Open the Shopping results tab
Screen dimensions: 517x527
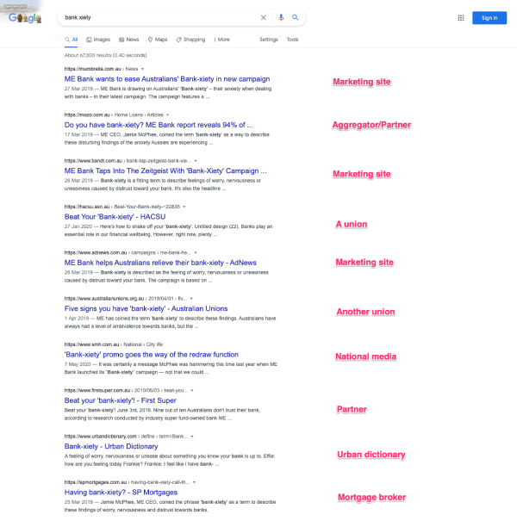tap(190, 40)
